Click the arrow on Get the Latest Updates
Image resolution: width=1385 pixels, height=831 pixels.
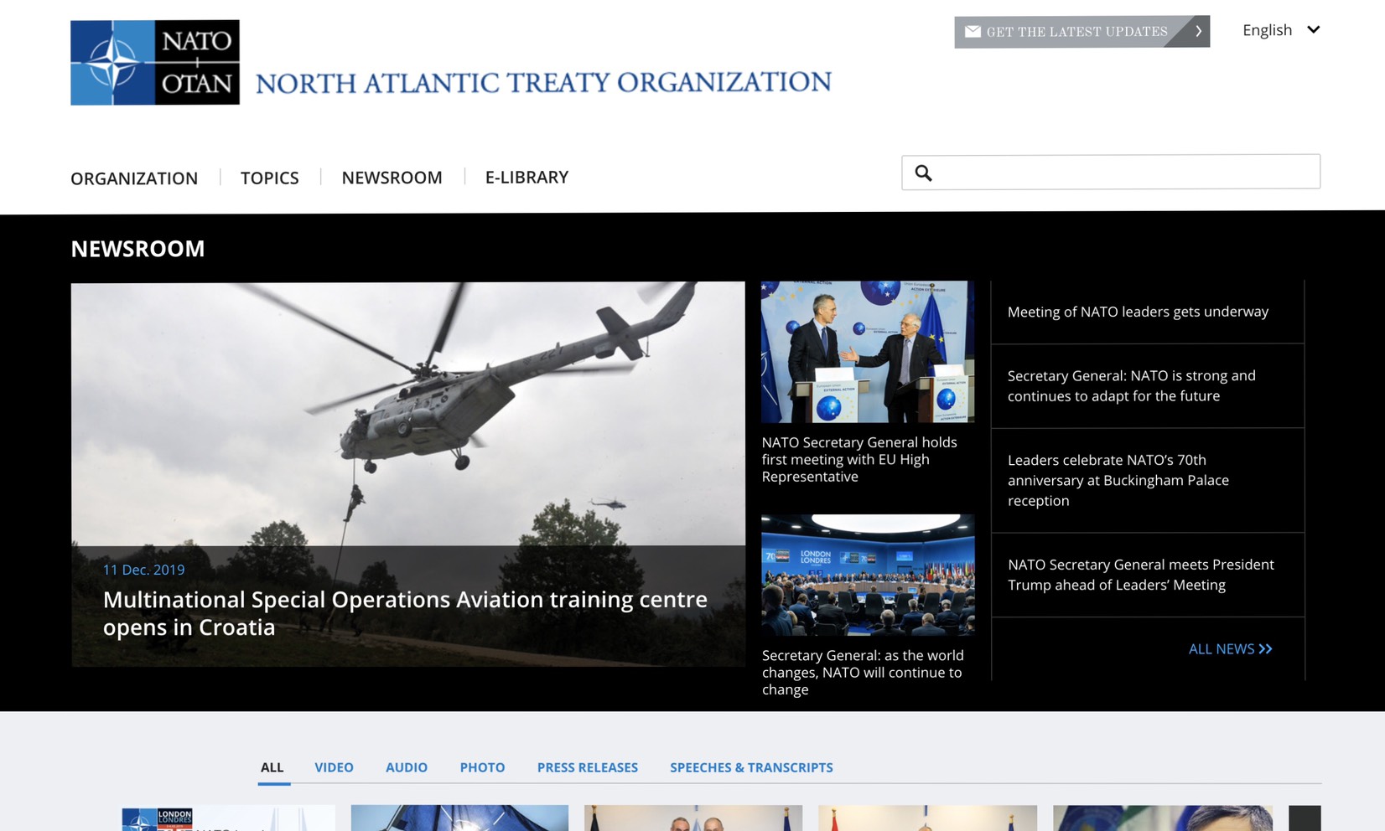[x=1198, y=31]
